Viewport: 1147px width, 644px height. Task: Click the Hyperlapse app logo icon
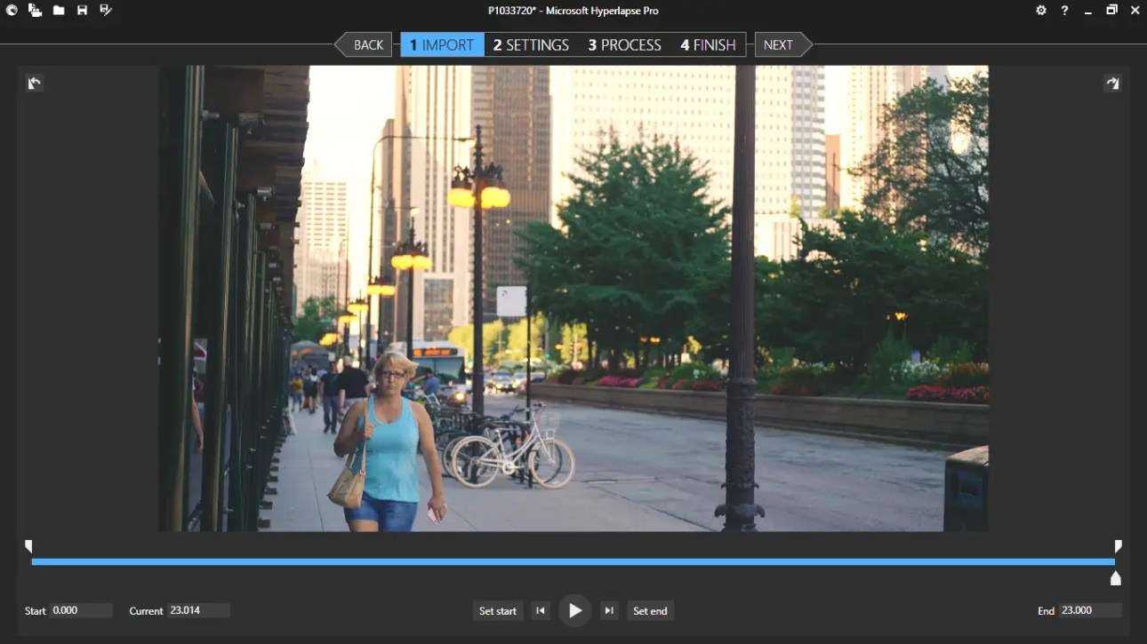pos(12,11)
